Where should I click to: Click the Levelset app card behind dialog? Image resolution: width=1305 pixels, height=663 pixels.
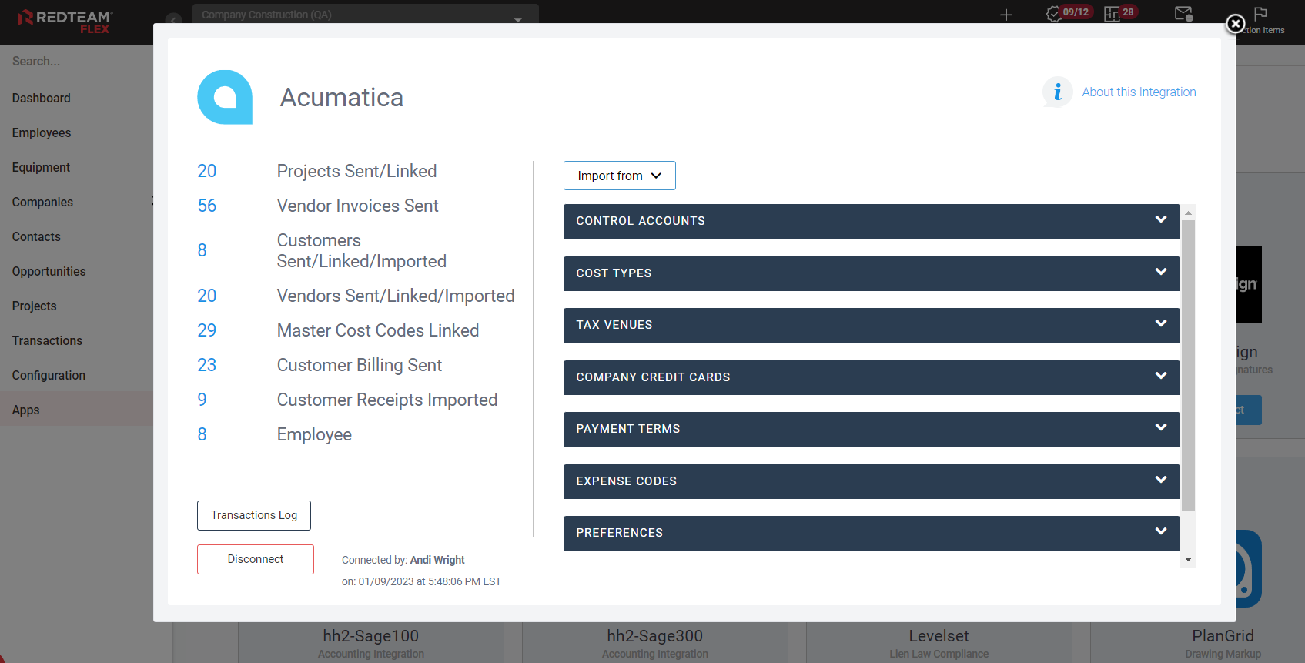(x=939, y=643)
